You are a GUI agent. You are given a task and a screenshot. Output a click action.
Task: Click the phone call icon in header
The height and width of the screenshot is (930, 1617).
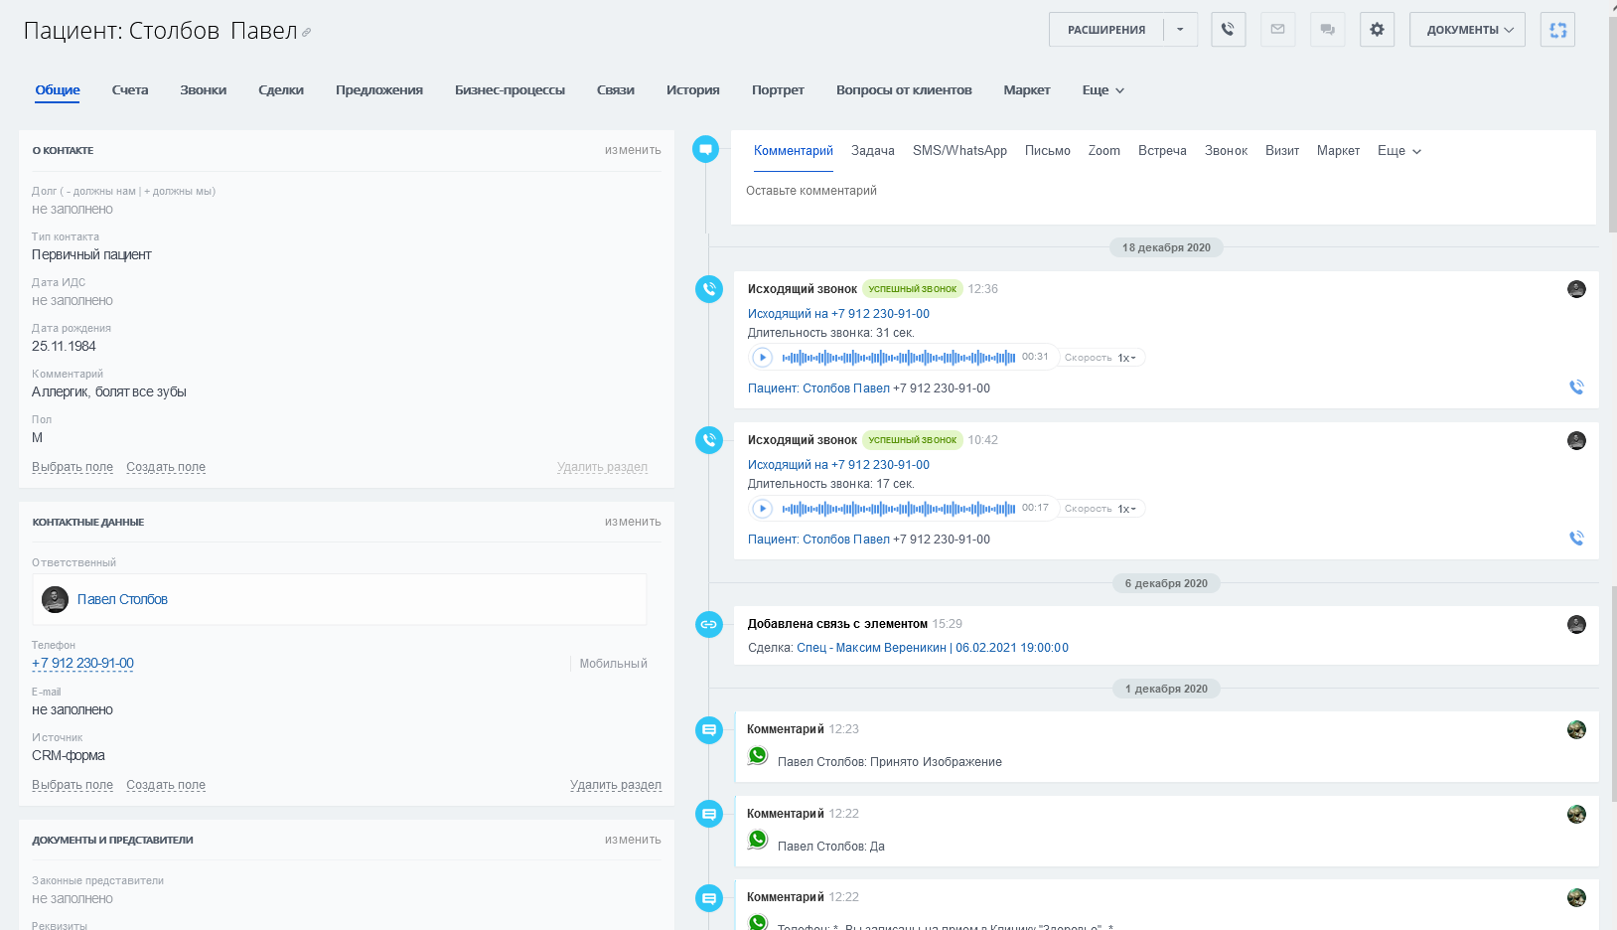(1228, 30)
